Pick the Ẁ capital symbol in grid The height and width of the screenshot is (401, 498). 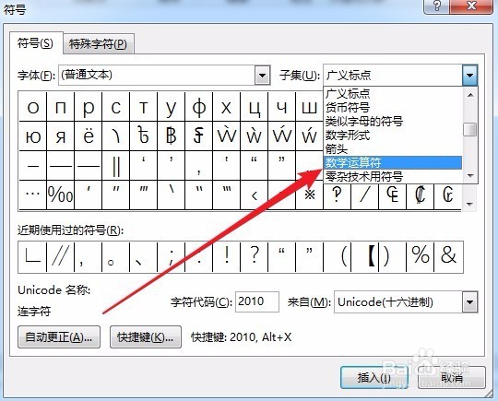click(227, 136)
